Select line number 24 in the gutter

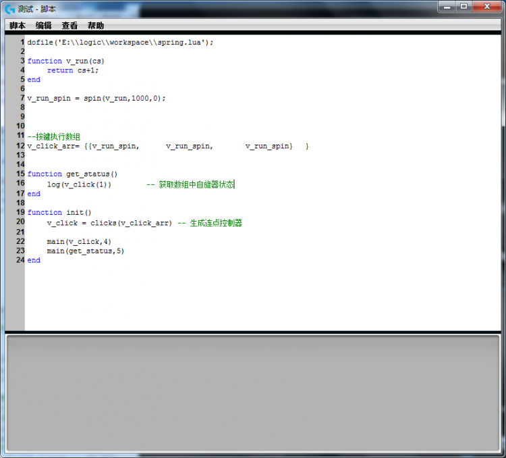(x=20, y=260)
